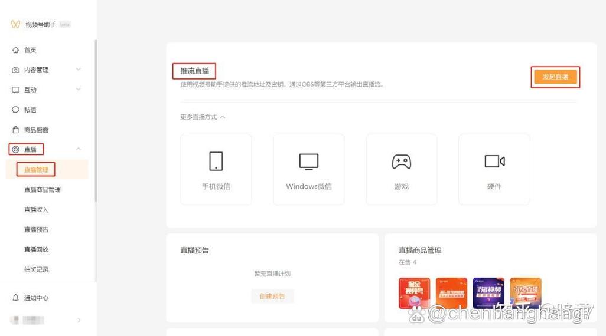This screenshot has height=336, width=606.
Task: Open 私信 messages in sidebar
Action: coord(30,110)
